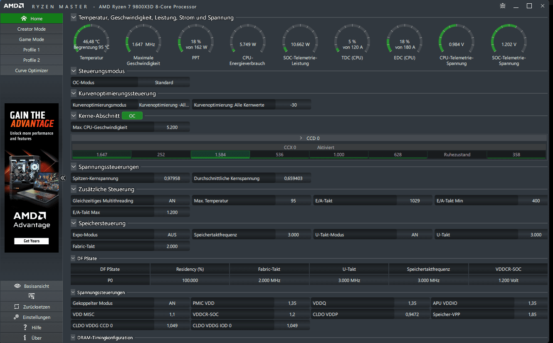
Task: Click the info icon beside Über
Action: coord(25,338)
